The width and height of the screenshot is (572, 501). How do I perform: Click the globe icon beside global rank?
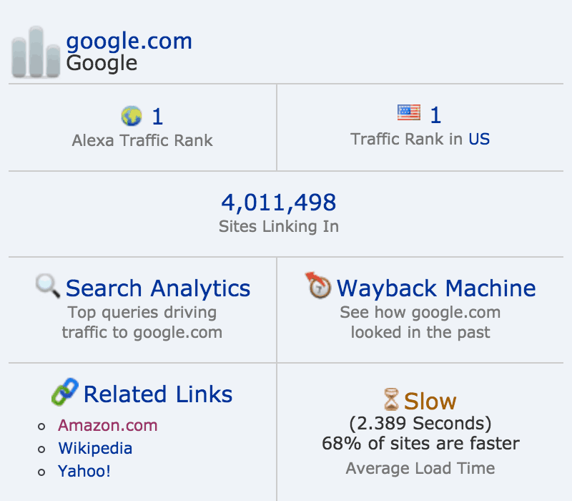pos(132,116)
